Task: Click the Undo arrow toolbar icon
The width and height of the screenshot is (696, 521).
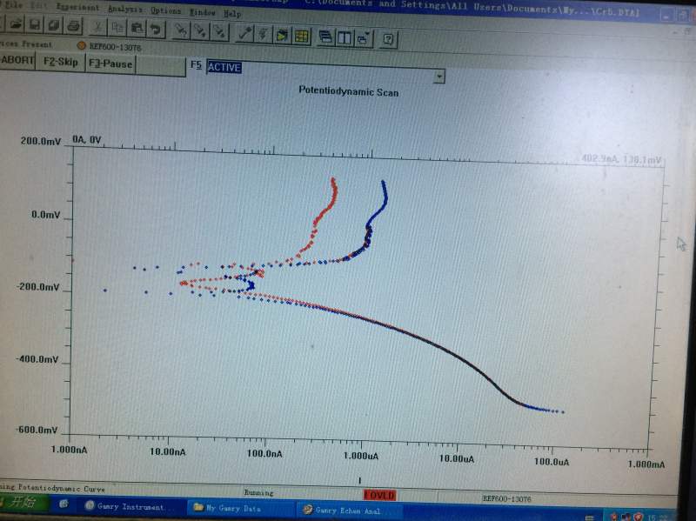Action: pyautogui.click(x=157, y=30)
